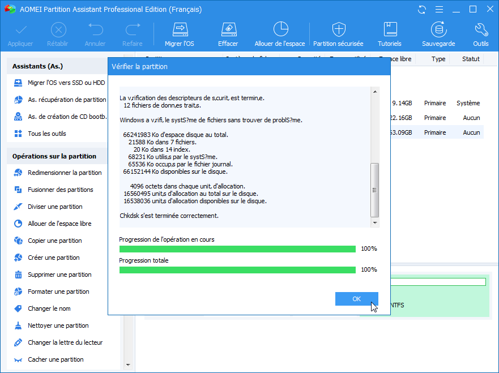The width and height of the screenshot is (499, 373).
Task: Click the chkdsk log scrollbar thumb
Action: (x=375, y=190)
